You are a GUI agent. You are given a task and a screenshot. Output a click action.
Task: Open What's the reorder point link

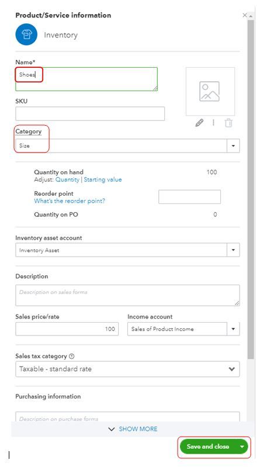(70, 201)
